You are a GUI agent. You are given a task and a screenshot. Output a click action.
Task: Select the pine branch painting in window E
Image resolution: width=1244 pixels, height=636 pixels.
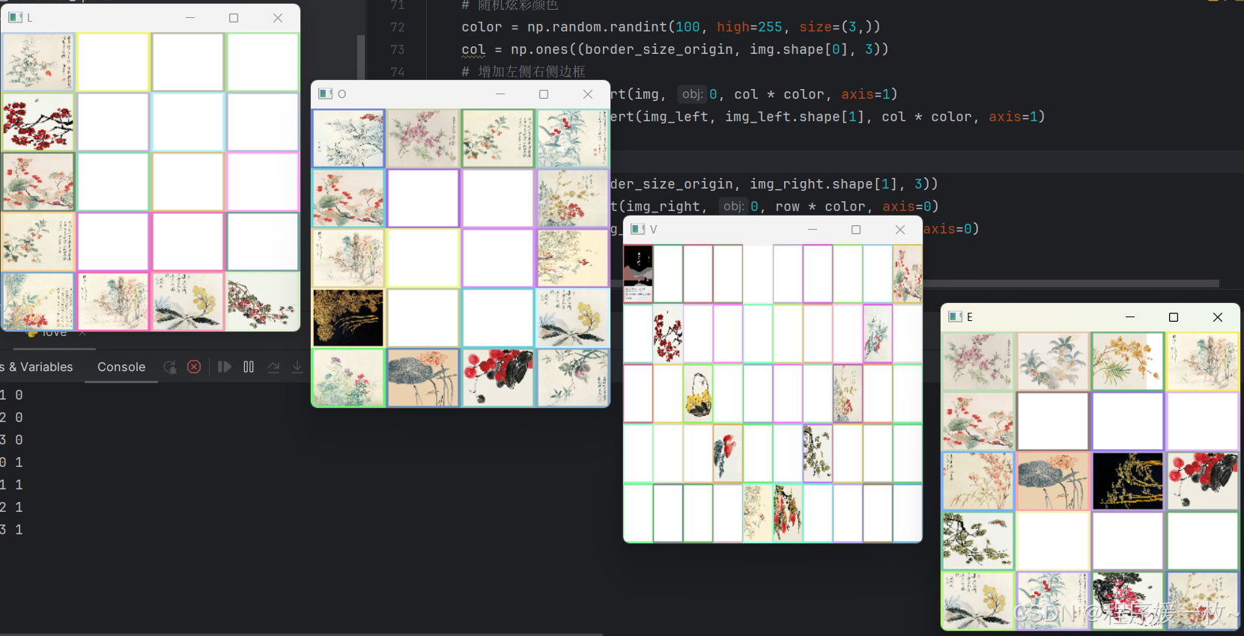point(977,541)
